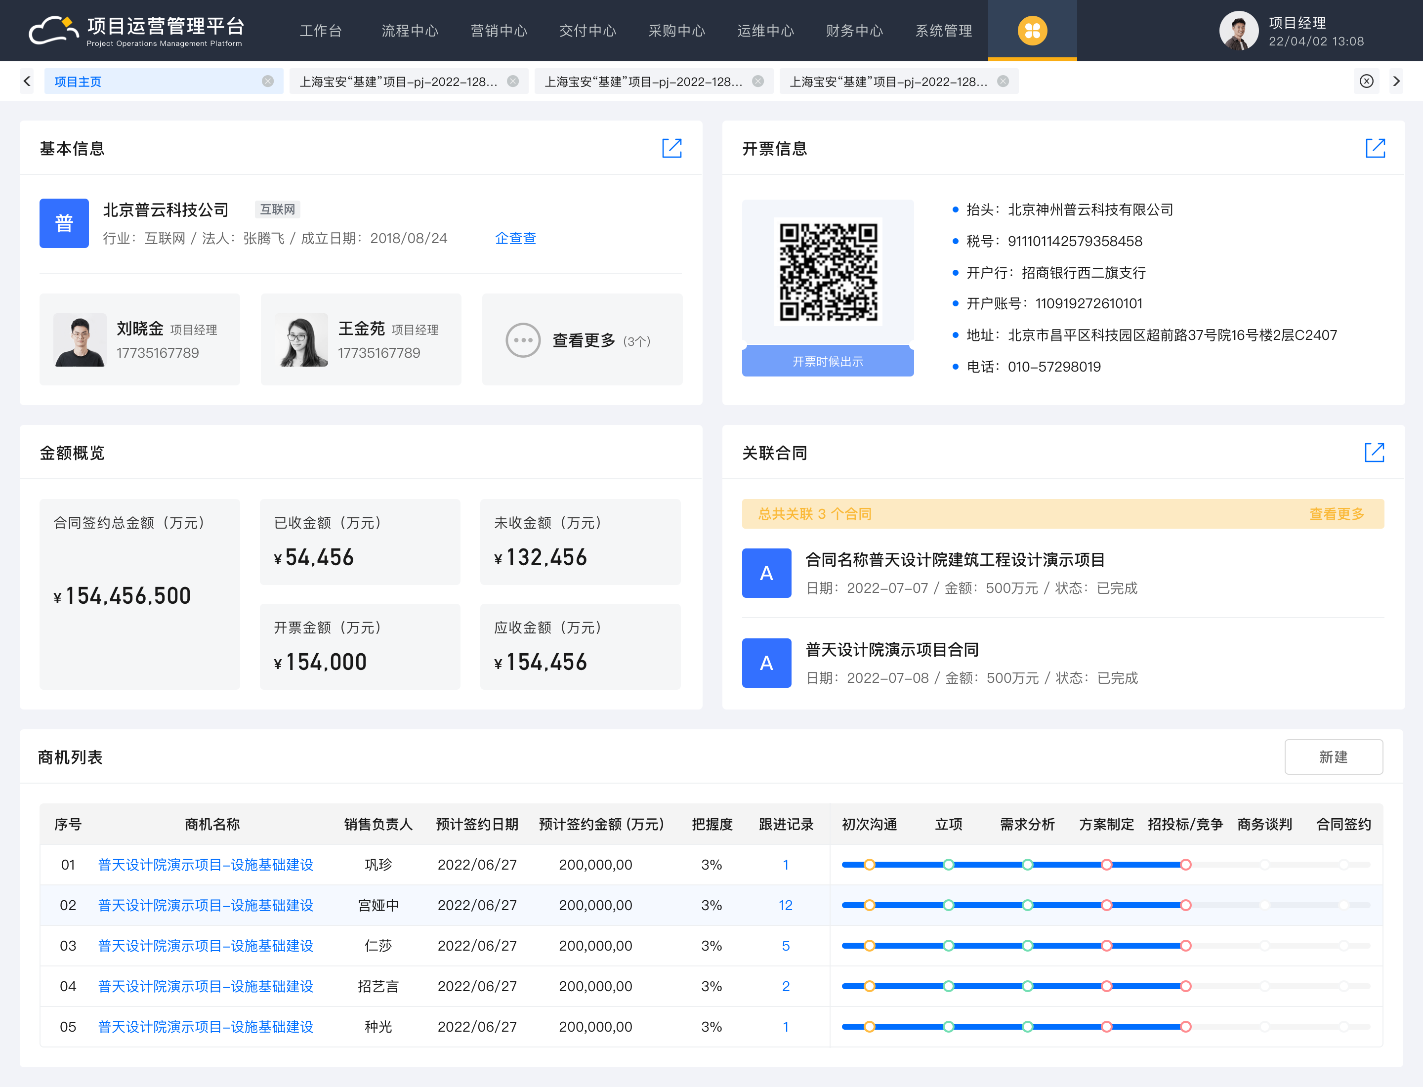Viewport: 1423px width, 1087px height.
Task: Click the A icon of 普天设计院演示项目合同
Action: pos(766,663)
